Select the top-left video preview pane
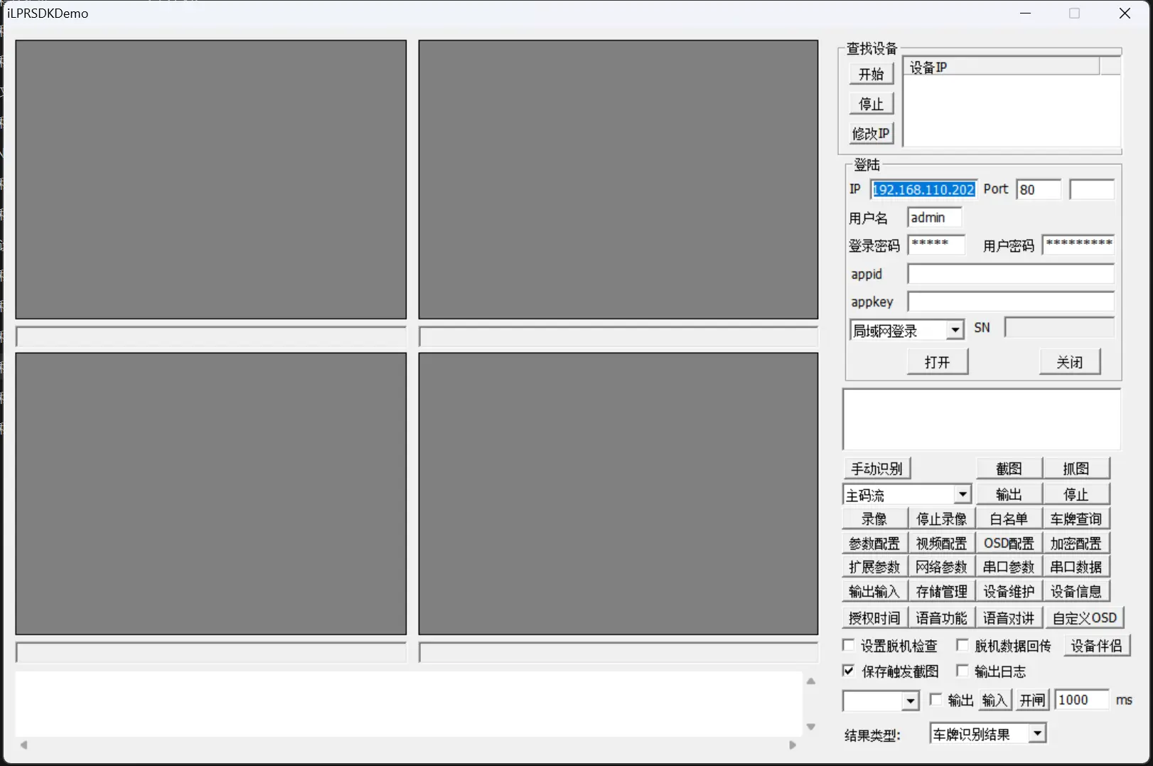1153x766 pixels. click(x=211, y=179)
